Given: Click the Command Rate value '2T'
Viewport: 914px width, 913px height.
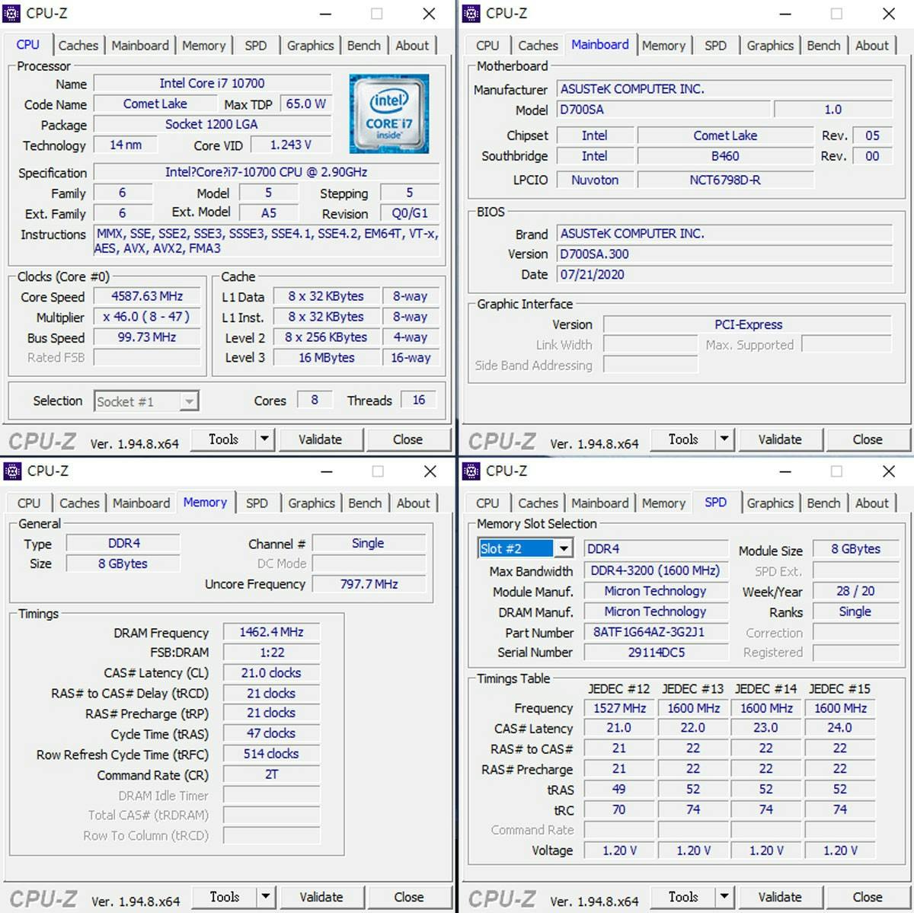Looking at the screenshot, I should coord(271,774).
